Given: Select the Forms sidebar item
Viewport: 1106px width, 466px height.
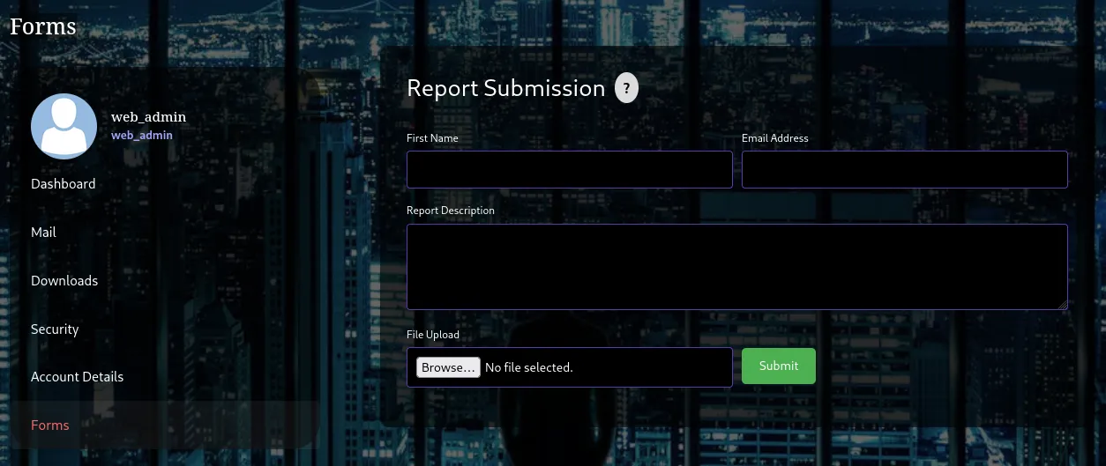Looking at the screenshot, I should click(x=50, y=425).
